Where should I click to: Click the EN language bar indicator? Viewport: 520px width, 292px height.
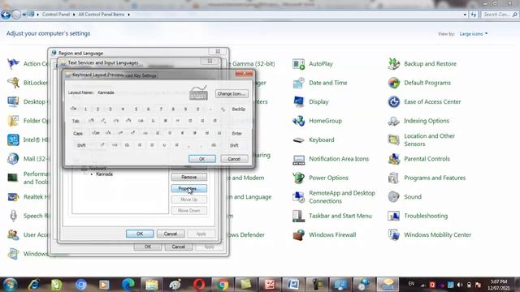point(411,284)
